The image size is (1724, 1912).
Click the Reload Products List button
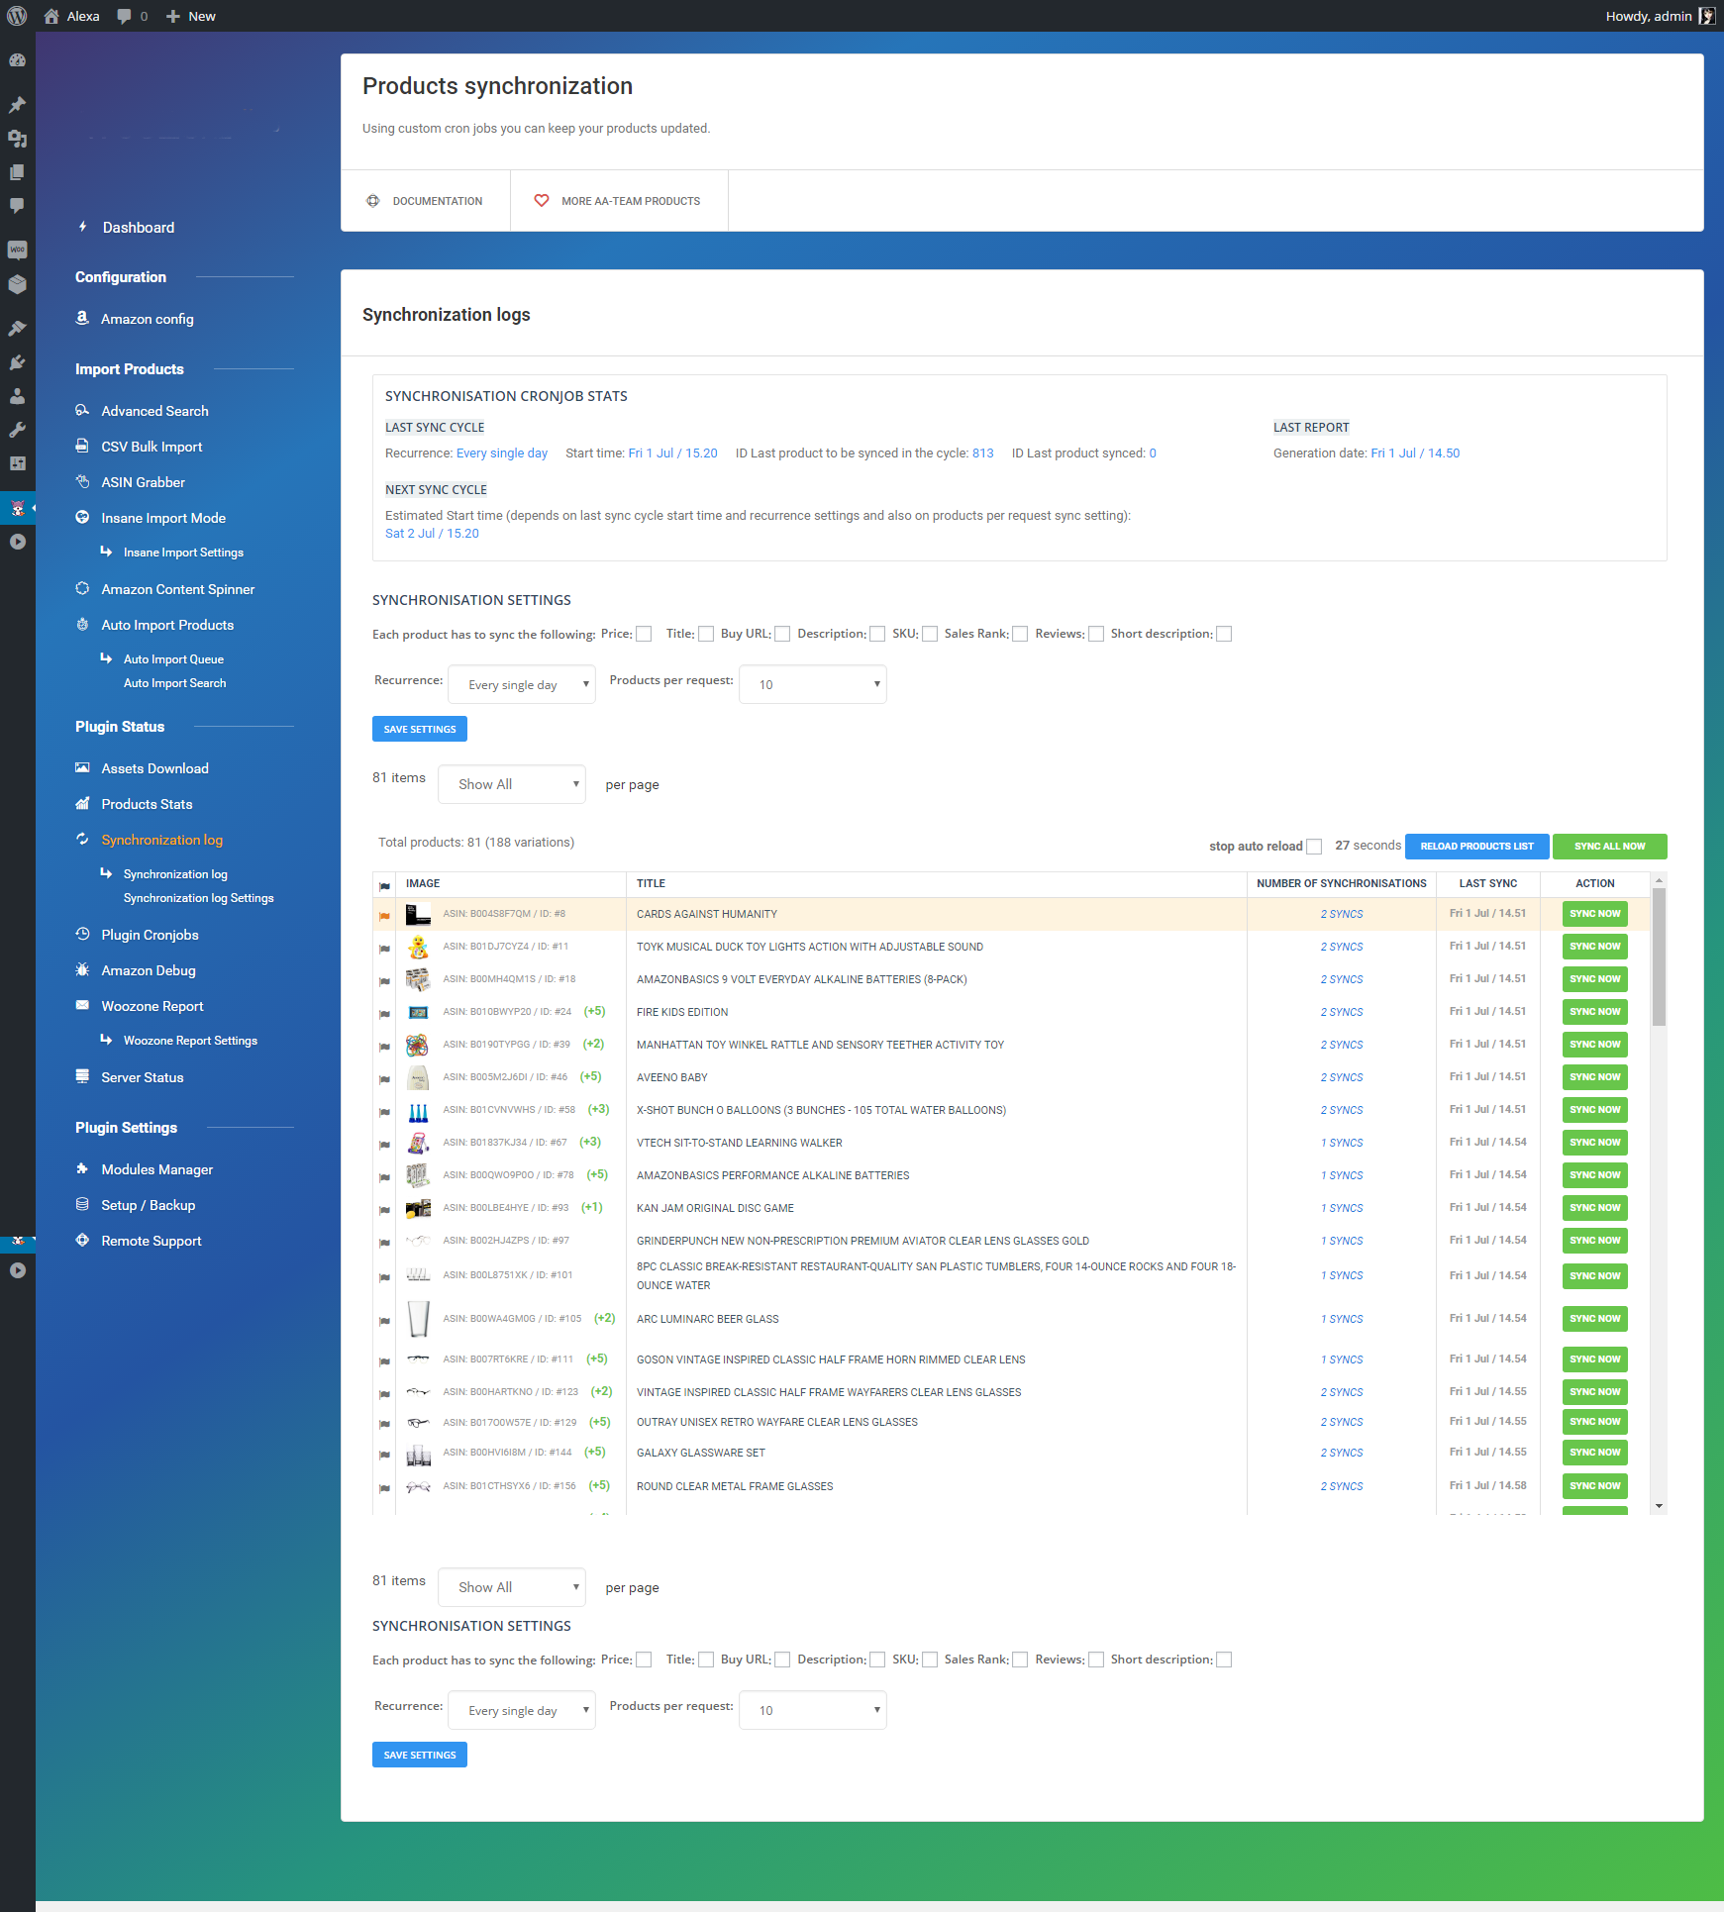point(1476,847)
